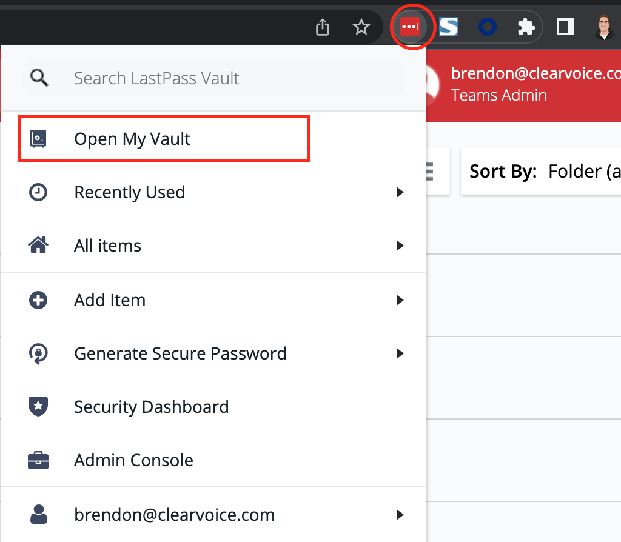Expand Generate Secure Password submenu arrow
The width and height of the screenshot is (621, 542).
pyautogui.click(x=400, y=353)
